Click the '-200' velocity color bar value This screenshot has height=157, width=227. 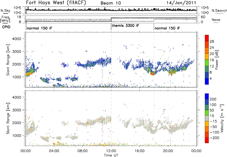(215, 138)
